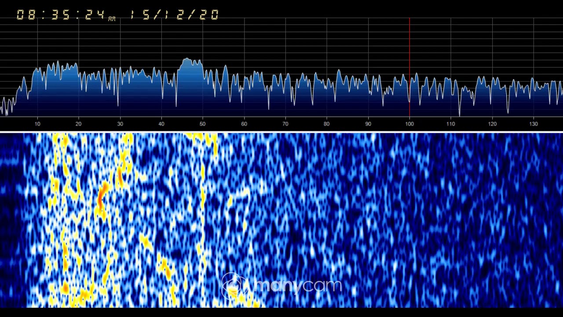Image resolution: width=563 pixels, height=317 pixels.
Task: Click the axis label 100
Action: coord(409,124)
